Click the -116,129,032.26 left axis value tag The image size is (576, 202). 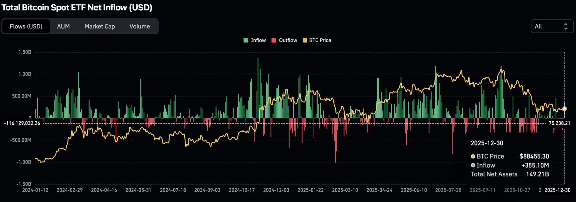pyautogui.click(x=22, y=123)
